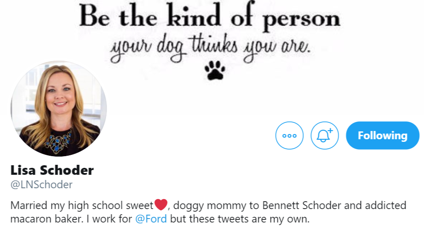Click the red heart emoji in bio
Image resolution: width=424 pixels, height=229 pixels.
161,205
